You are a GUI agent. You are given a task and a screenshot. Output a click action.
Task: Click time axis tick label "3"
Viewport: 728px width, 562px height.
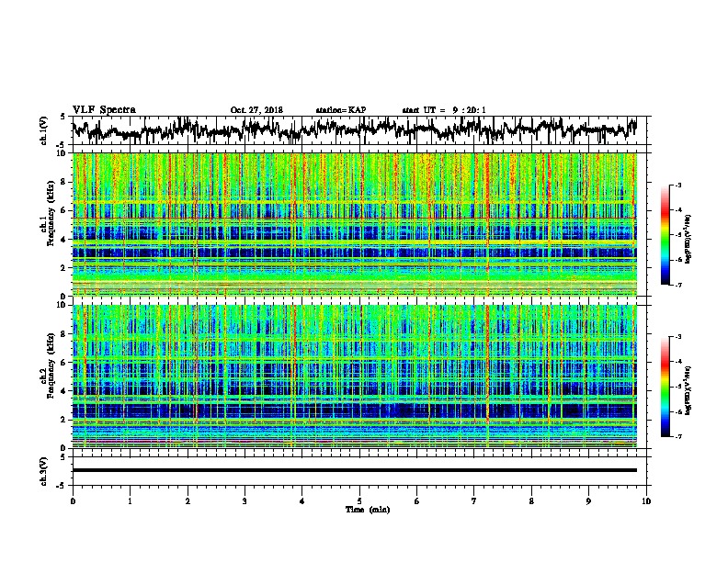point(245,501)
